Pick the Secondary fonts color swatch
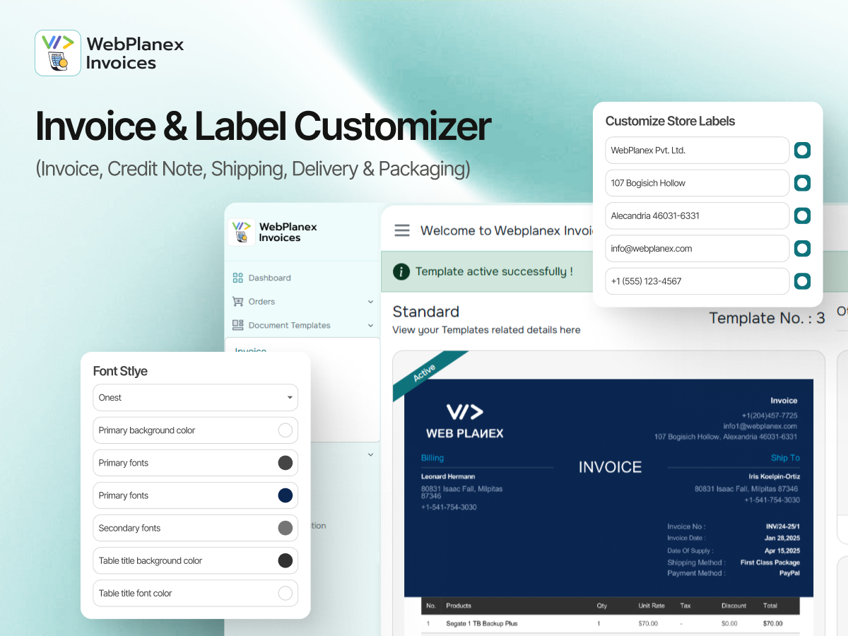Viewport: 848px width, 636px height. [285, 528]
